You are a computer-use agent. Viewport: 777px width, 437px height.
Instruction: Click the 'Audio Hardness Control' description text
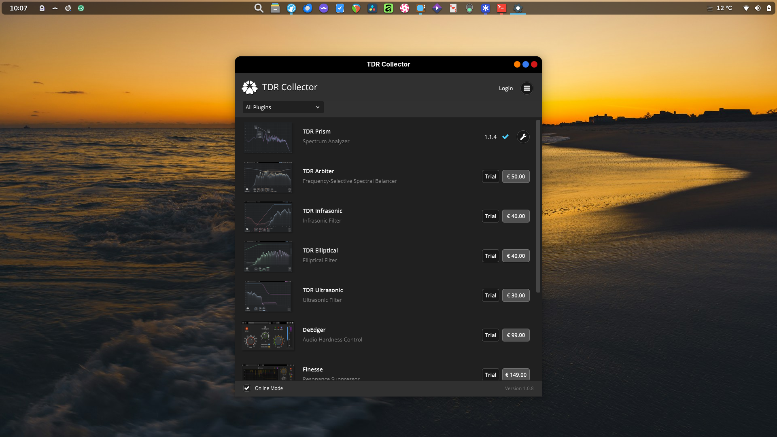coord(332,339)
